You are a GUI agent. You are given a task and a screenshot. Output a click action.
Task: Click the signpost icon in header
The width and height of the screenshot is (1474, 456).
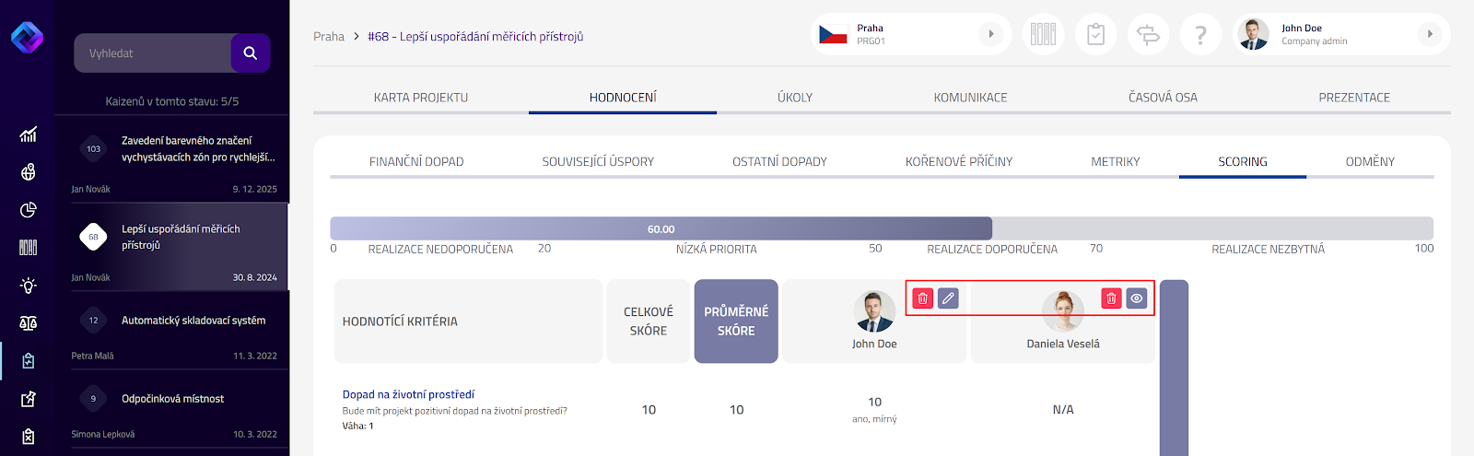pyautogui.click(x=1148, y=35)
